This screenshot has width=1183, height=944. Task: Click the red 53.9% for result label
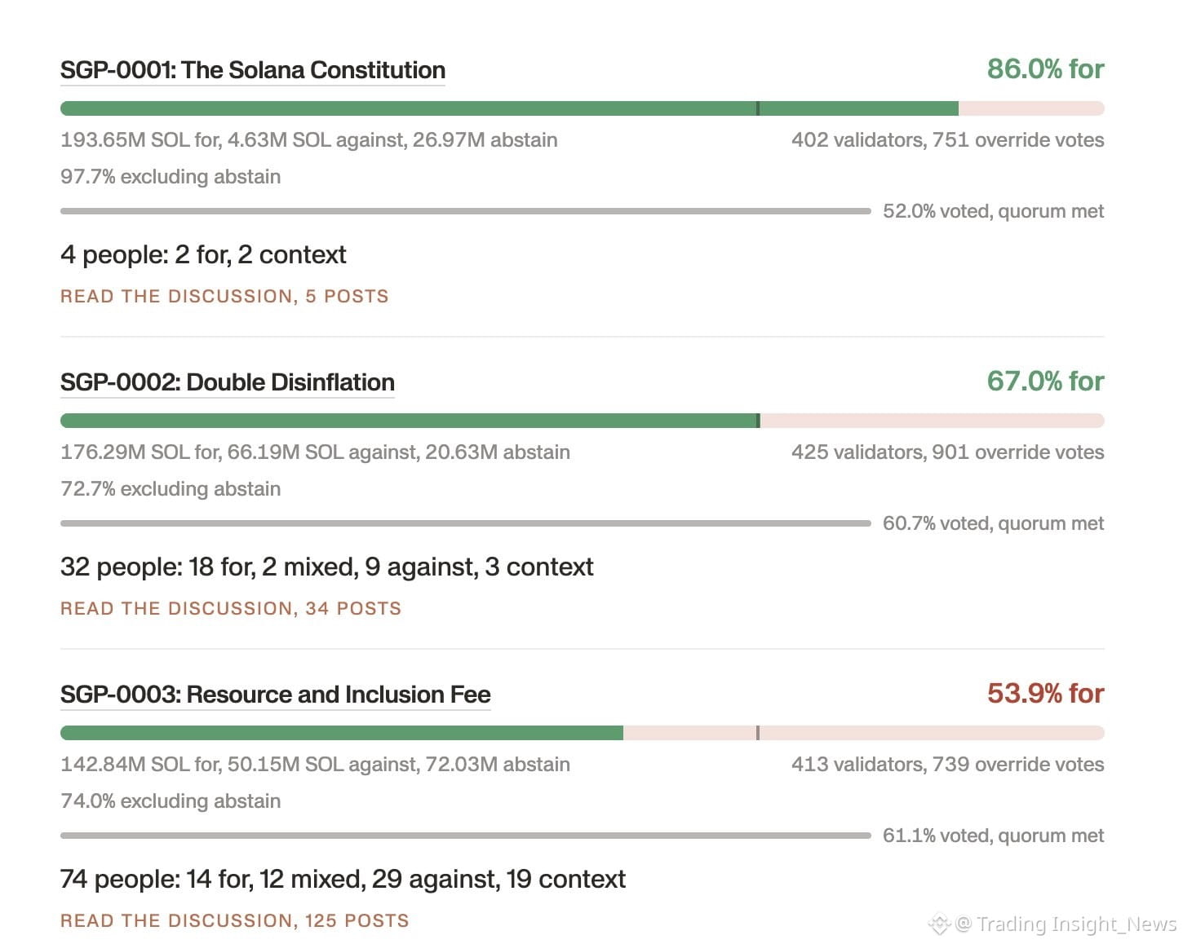click(1045, 694)
